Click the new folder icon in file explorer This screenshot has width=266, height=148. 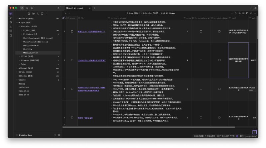click(34, 13)
